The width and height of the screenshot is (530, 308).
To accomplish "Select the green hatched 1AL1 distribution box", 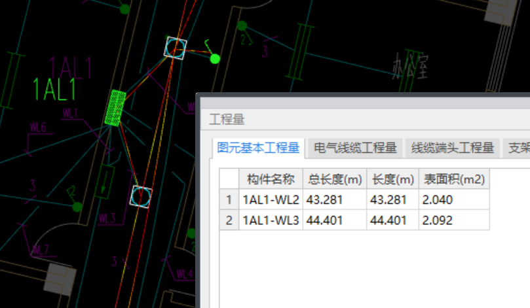I will [115, 108].
